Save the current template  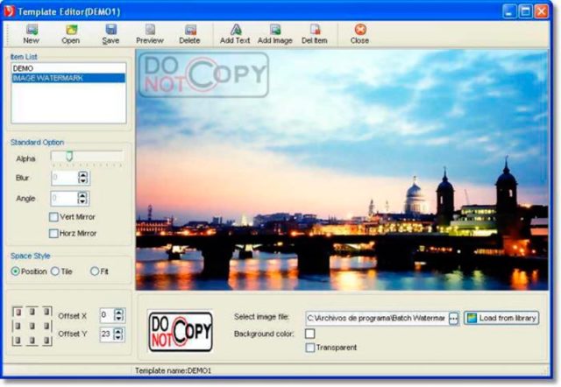(110, 34)
